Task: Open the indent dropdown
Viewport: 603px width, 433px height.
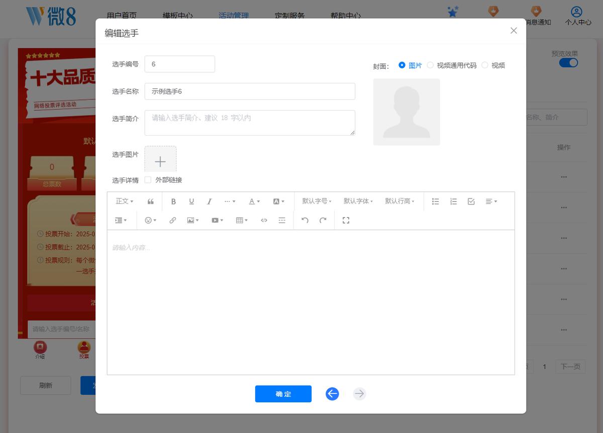Action: 121,220
